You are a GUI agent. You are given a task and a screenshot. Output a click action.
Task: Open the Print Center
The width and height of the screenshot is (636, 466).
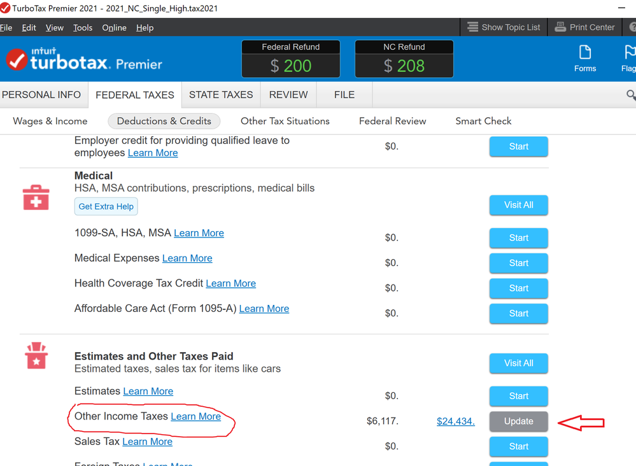(584, 27)
